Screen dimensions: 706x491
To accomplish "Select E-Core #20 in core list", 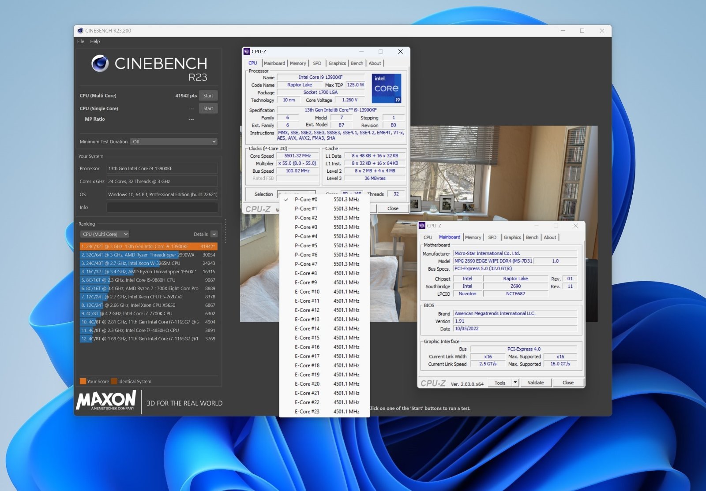I will pyautogui.click(x=324, y=384).
